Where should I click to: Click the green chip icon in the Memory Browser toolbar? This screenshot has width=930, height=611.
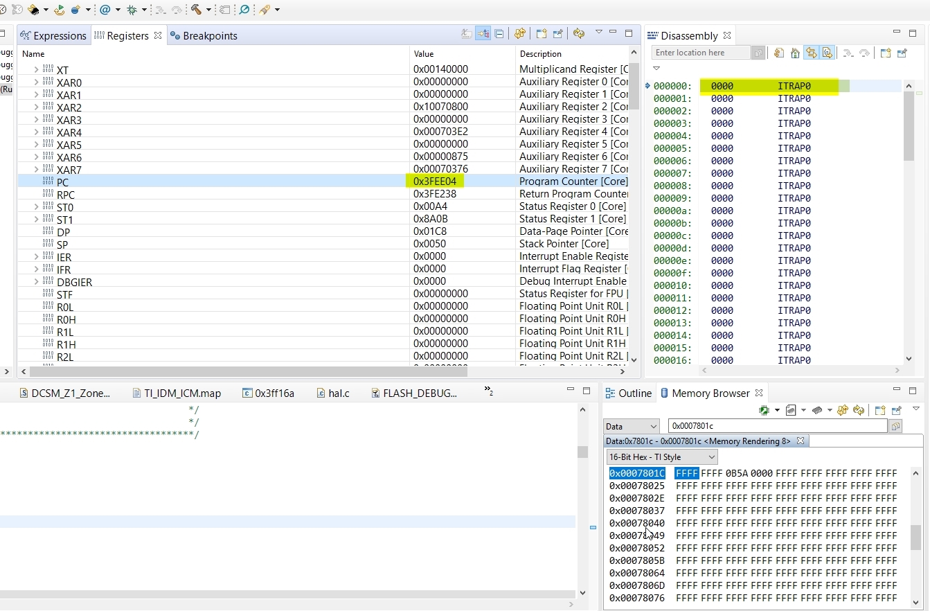point(764,410)
